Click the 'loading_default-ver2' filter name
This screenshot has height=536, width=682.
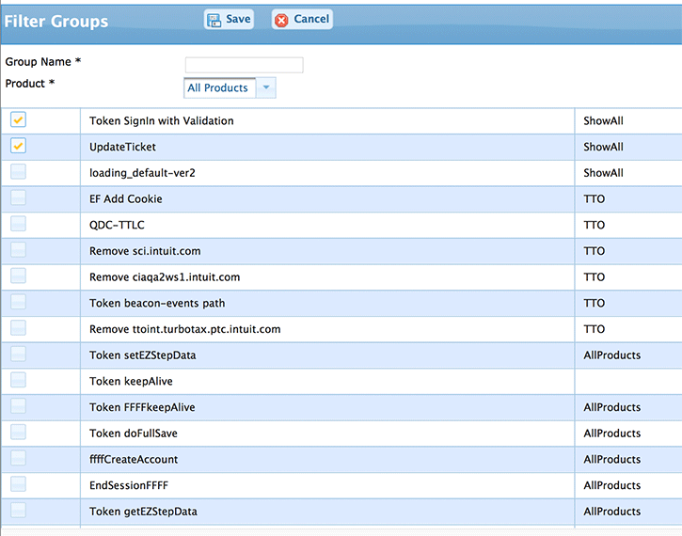click(x=142, y=173)
